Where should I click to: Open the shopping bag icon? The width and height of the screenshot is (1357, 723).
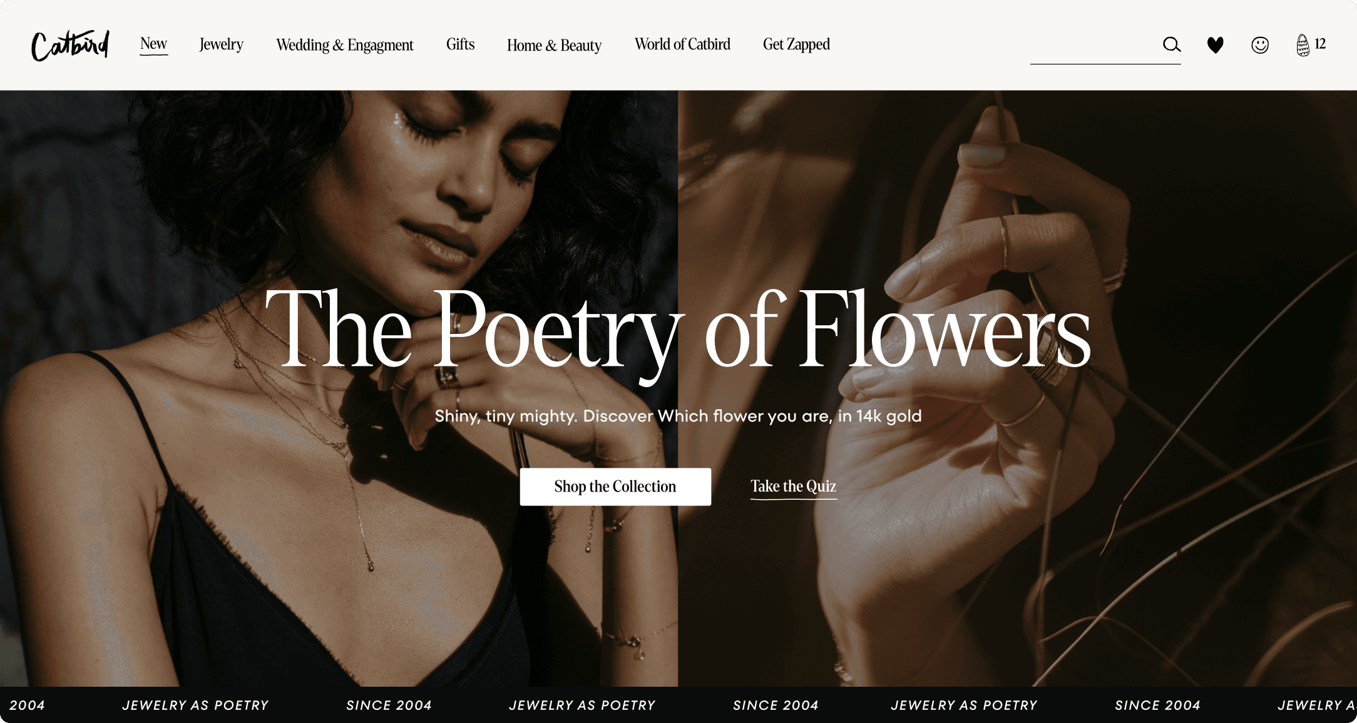1303,44
